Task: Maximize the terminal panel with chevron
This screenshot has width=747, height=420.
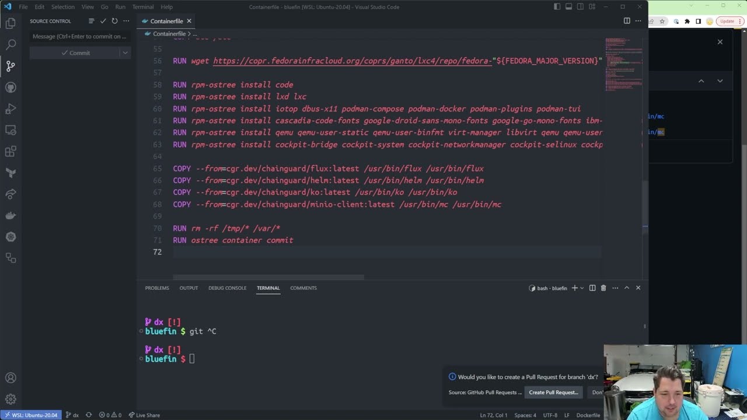Action: click(x=627, y=288)
